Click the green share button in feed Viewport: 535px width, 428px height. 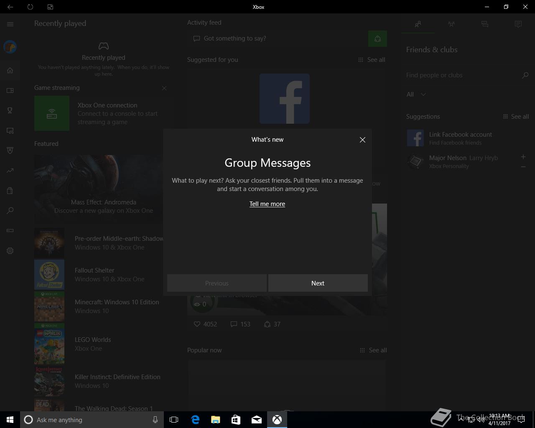(x=377, y=39)
